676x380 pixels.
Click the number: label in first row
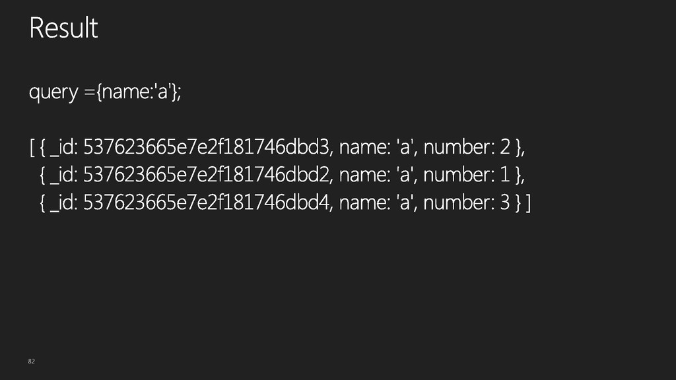pos(459,147)
